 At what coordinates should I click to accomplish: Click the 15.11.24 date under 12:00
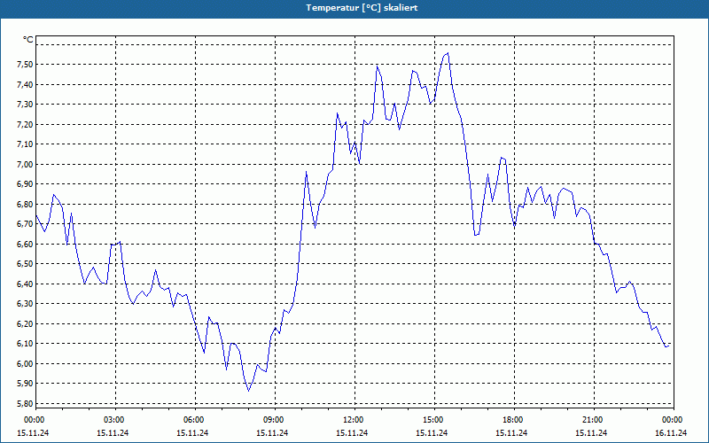point(352,433)
